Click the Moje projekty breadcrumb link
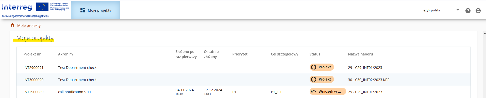This screenshot has height=98, width=486. coord(29,25)
